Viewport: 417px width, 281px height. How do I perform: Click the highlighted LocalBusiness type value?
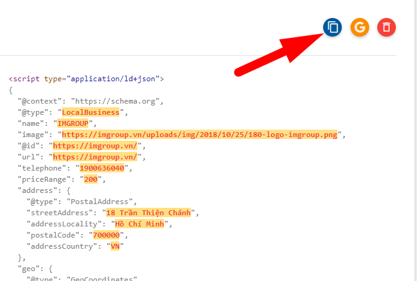coord(92,112)
